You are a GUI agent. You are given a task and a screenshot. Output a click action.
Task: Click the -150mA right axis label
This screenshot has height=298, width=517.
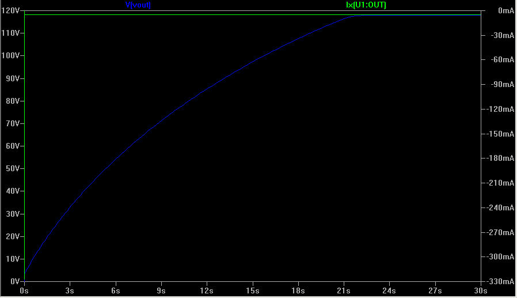500,134
